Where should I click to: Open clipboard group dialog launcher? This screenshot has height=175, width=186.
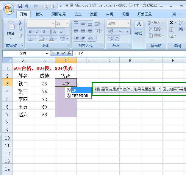22,45
